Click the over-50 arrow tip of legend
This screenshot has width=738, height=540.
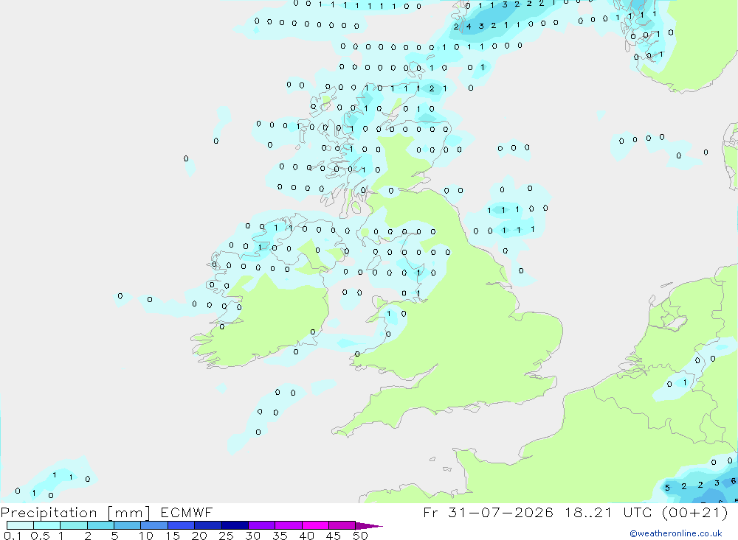(370, 525)
